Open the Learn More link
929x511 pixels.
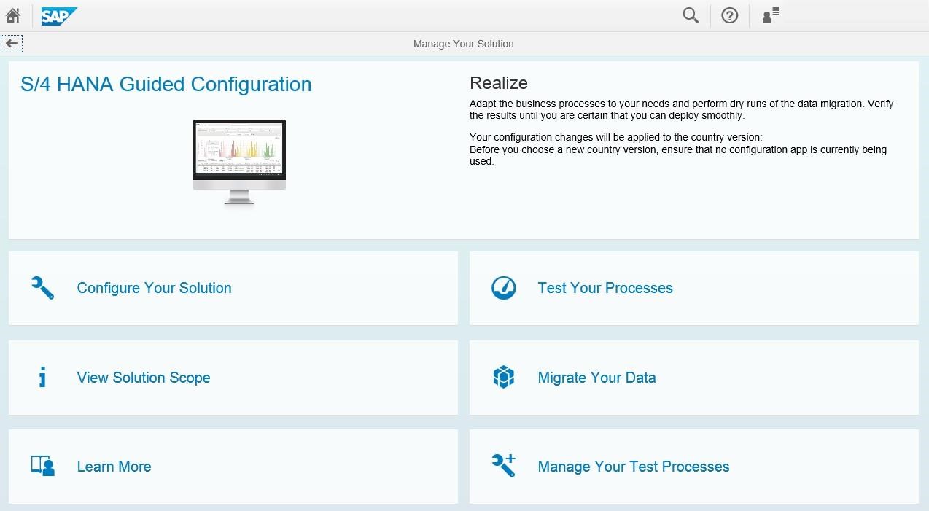coord(114,467)
